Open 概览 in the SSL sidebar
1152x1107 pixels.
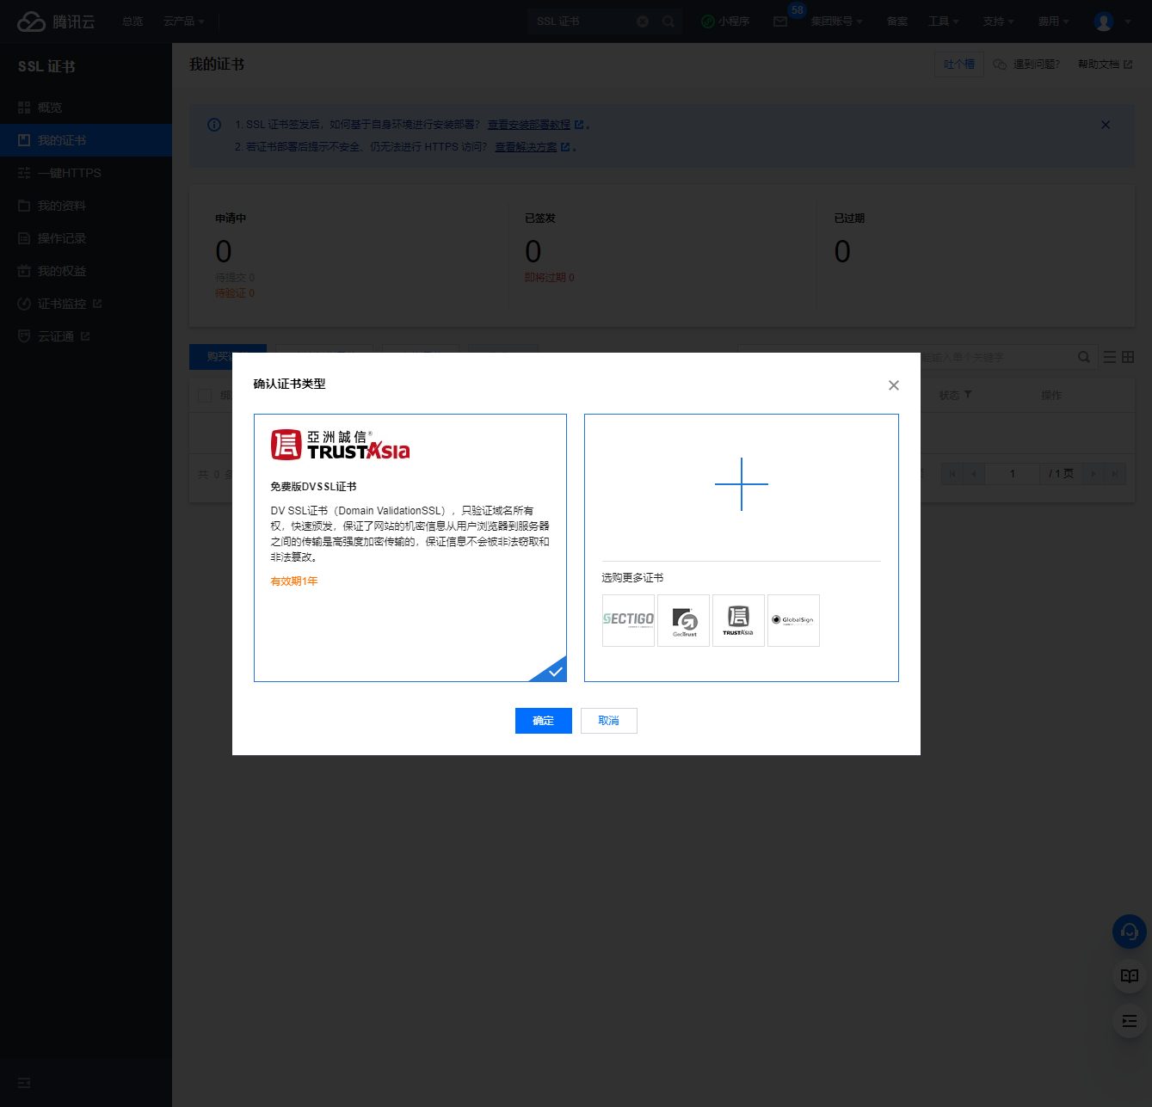tap(86, 108)
